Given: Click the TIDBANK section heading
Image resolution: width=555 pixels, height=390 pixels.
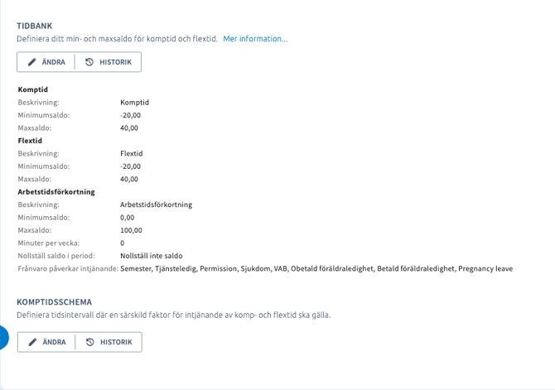Looking at the screenshot, I should tap(35, 26).
